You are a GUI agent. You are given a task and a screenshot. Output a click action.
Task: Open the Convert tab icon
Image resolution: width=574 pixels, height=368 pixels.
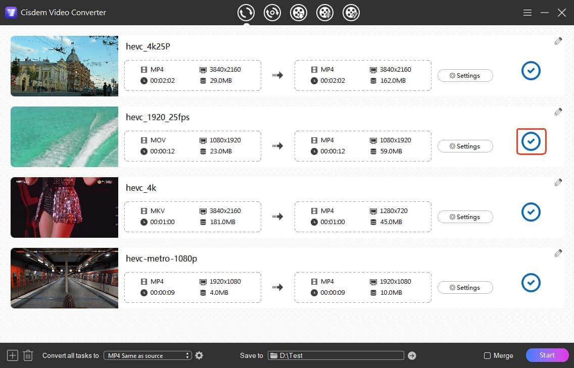coord(246,13)
